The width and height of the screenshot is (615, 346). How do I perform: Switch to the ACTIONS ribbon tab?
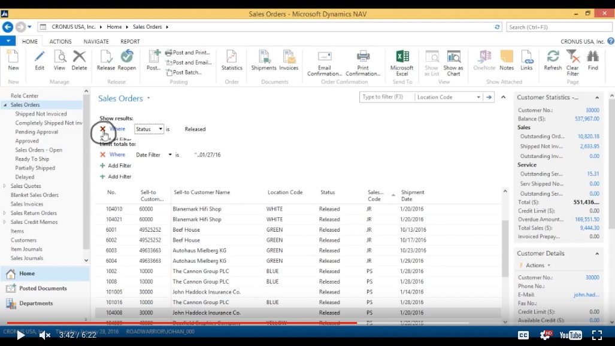pyautogui.click(x=60, y=41)
